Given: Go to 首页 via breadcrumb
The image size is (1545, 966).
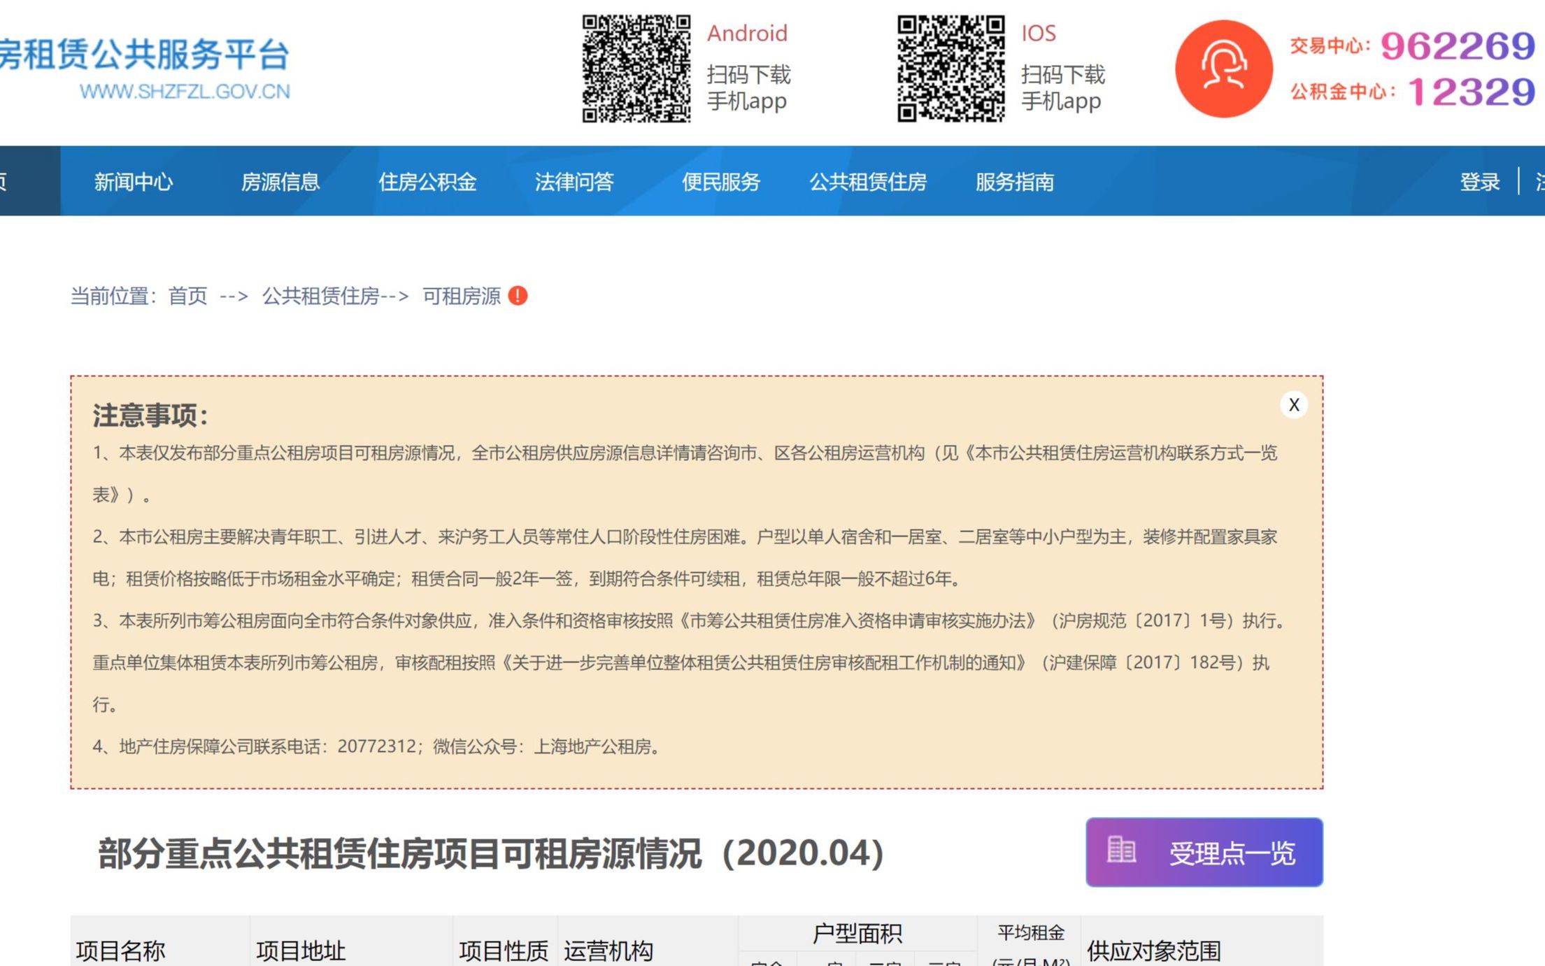Looking at the screenshot, I should (188, 296).
